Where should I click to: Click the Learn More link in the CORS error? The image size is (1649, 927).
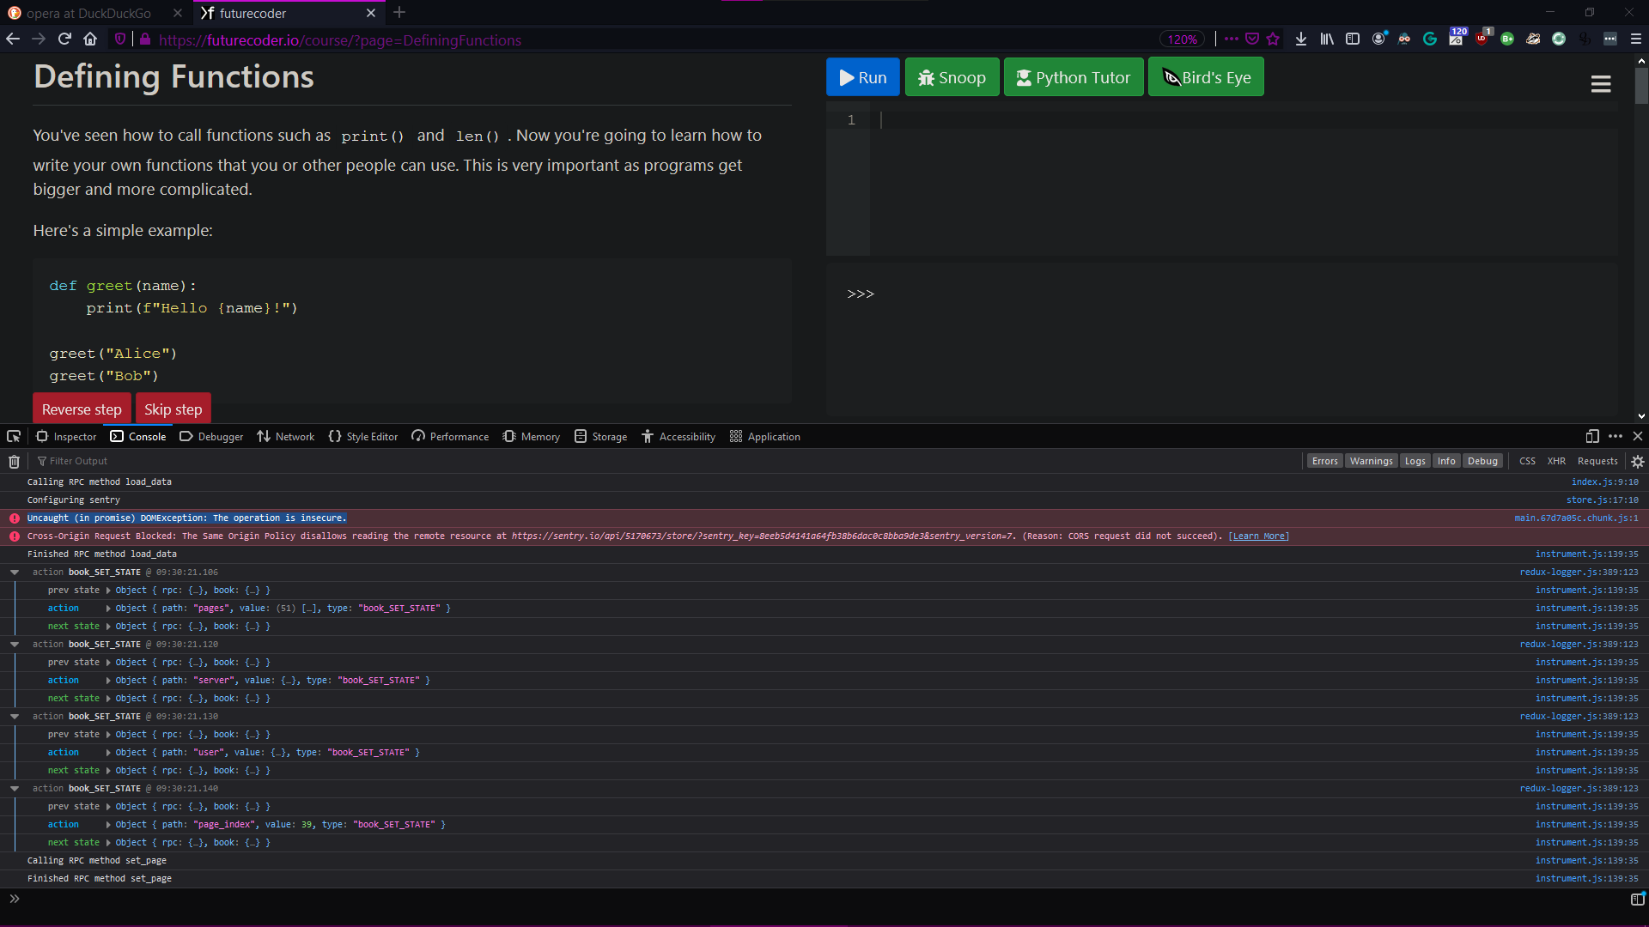(1258, 536)
